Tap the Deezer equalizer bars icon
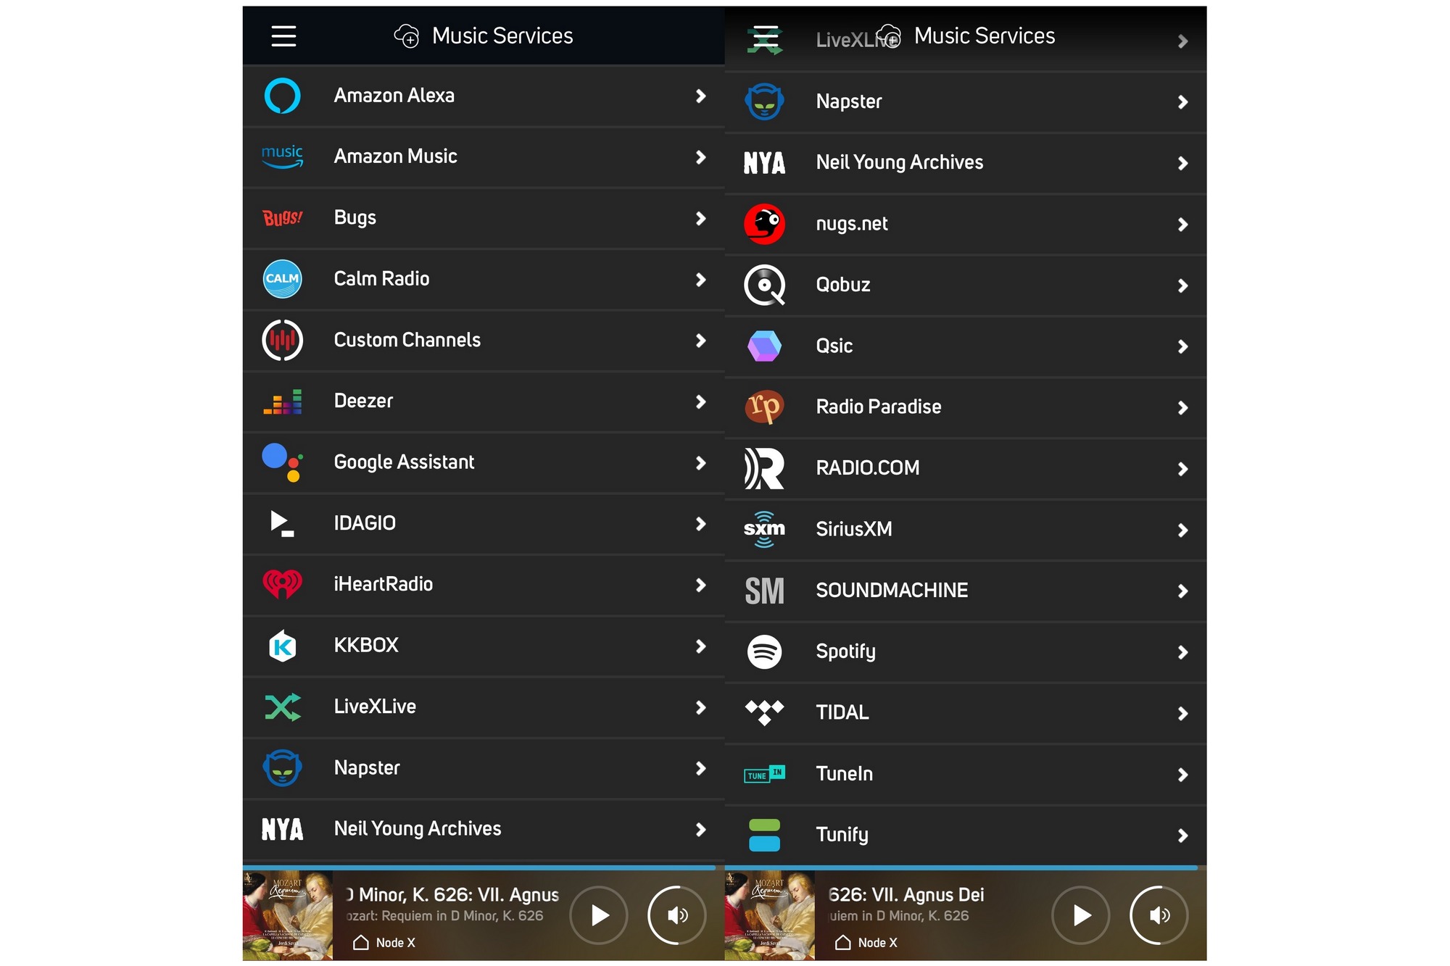This screenshot has height=966, width=1450. coord(282,401)
